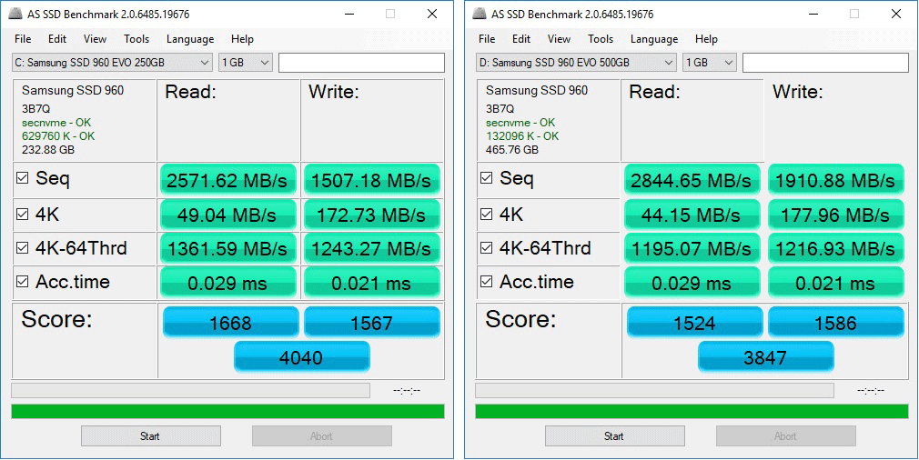The image size is (919, 460).
Task: Open the 1 GB size dropdown in right window
Action: tap(710, 63)
